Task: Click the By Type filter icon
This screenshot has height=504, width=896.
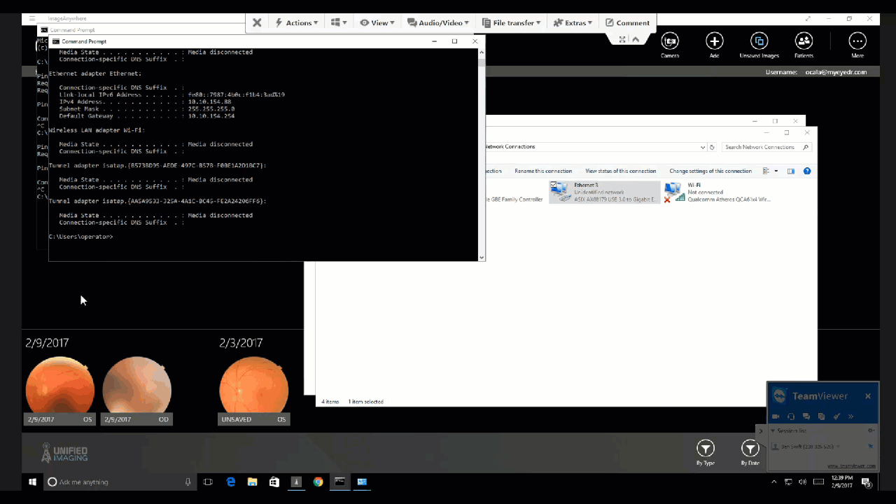Action: [x=705, y=448]
